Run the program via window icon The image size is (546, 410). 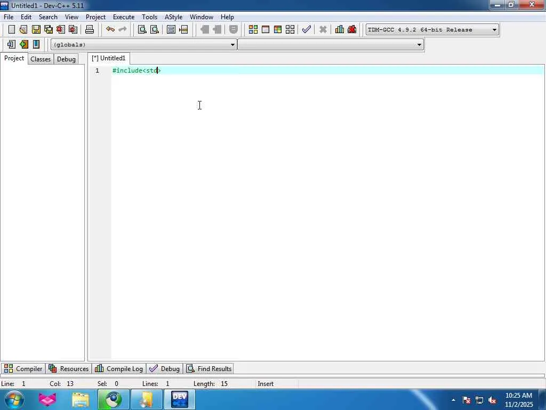(266, 30)
